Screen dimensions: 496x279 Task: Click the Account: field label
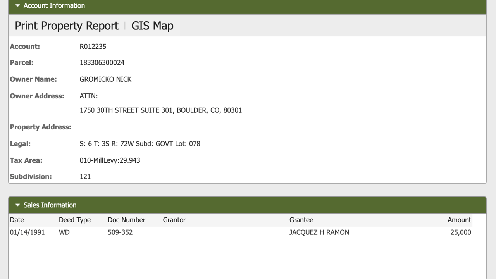(25, 46)
